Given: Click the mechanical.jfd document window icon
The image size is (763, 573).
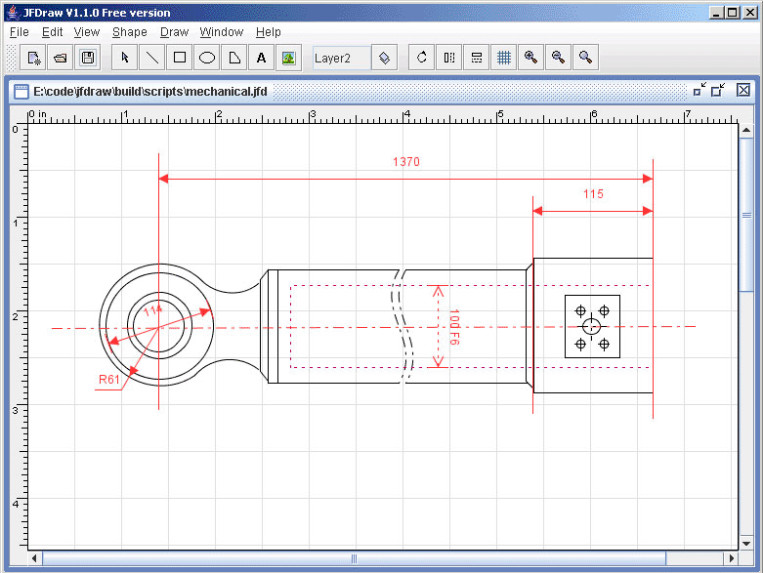Looking at the screenshot, I should point(21,92).
